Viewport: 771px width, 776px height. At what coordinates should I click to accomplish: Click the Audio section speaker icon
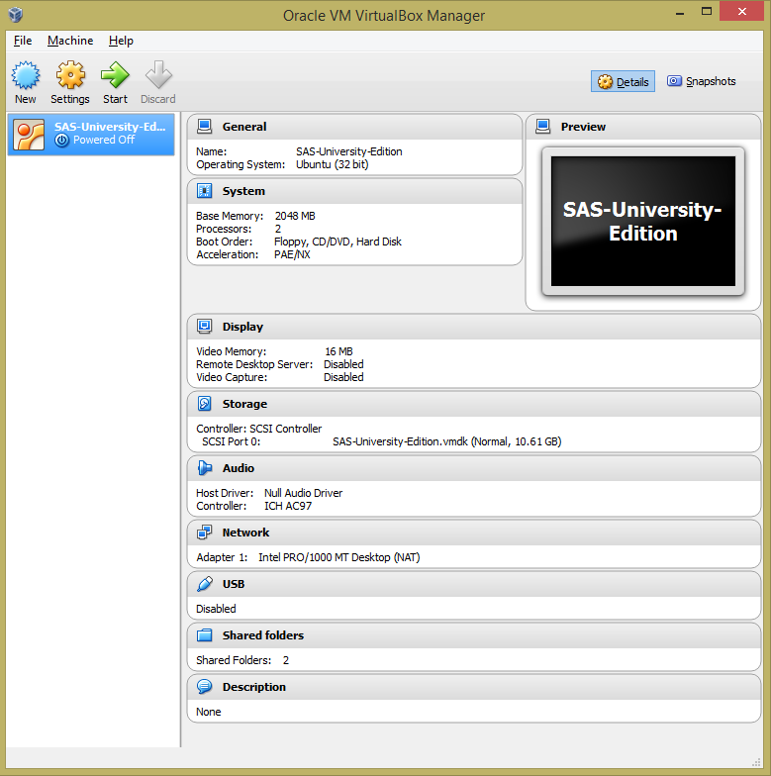[x=205, y=468]
